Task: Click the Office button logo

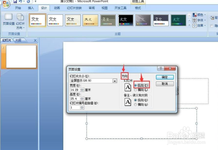Action: (5, 4)
